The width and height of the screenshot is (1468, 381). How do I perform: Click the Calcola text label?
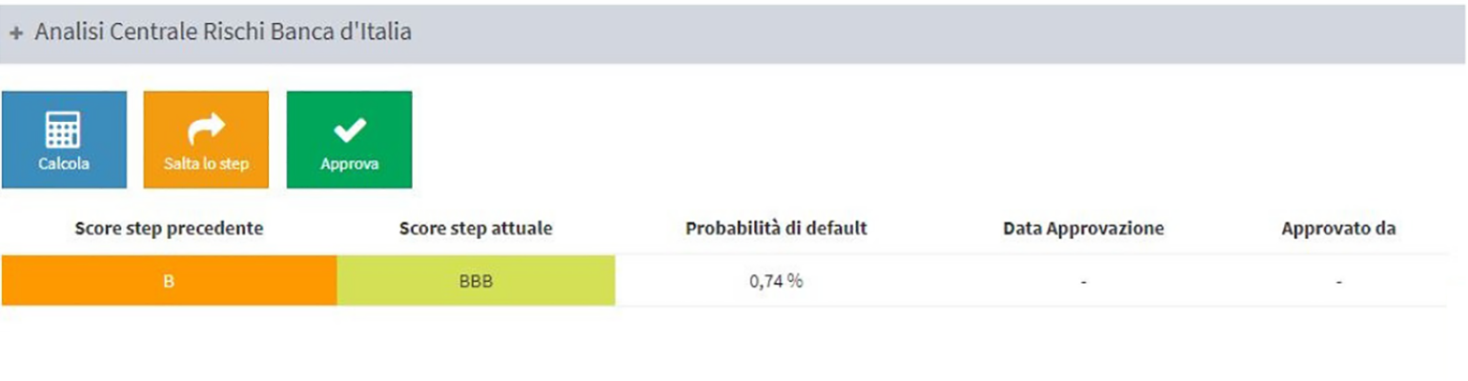pyautogui.click(x=64, y=164)
